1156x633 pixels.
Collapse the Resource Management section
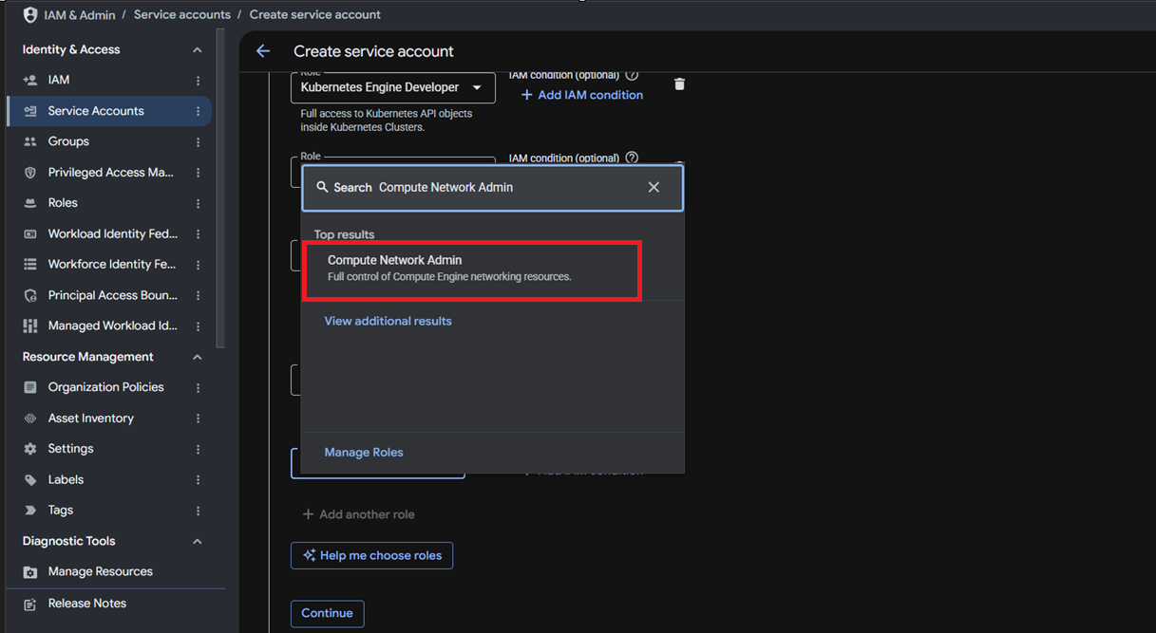click(x=198, y=357)
